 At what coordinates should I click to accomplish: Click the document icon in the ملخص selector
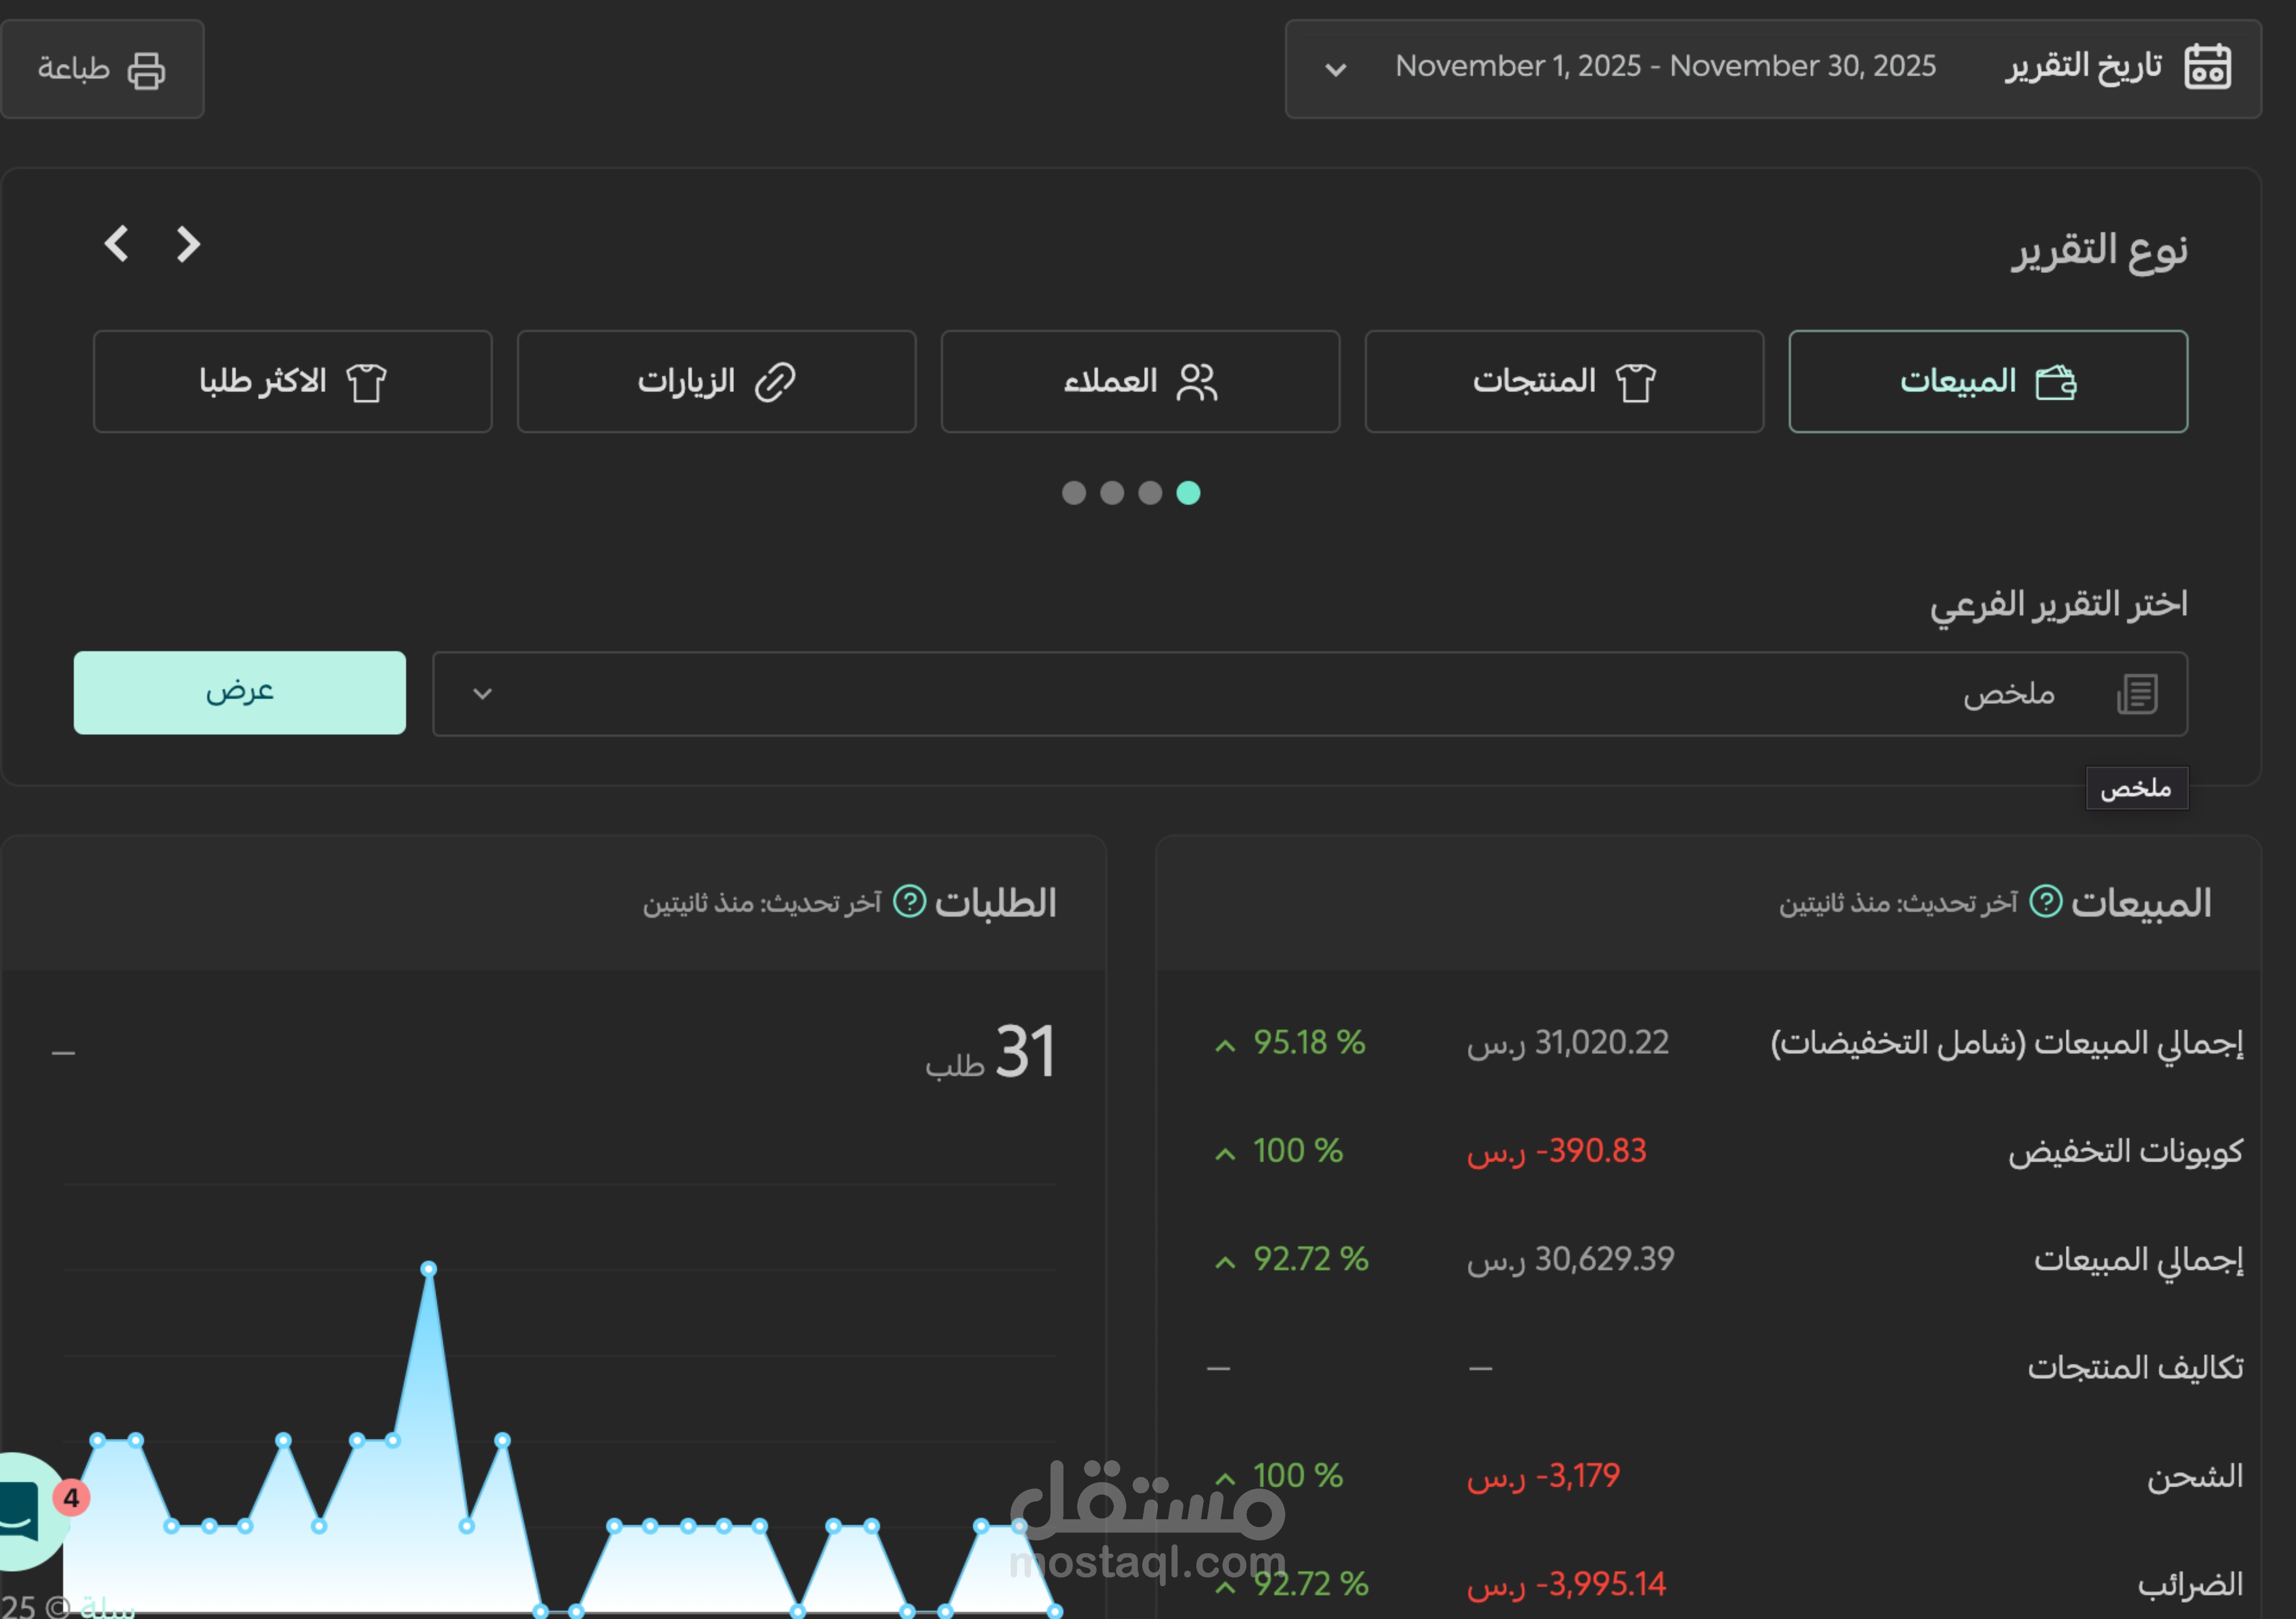point(2137,694)
